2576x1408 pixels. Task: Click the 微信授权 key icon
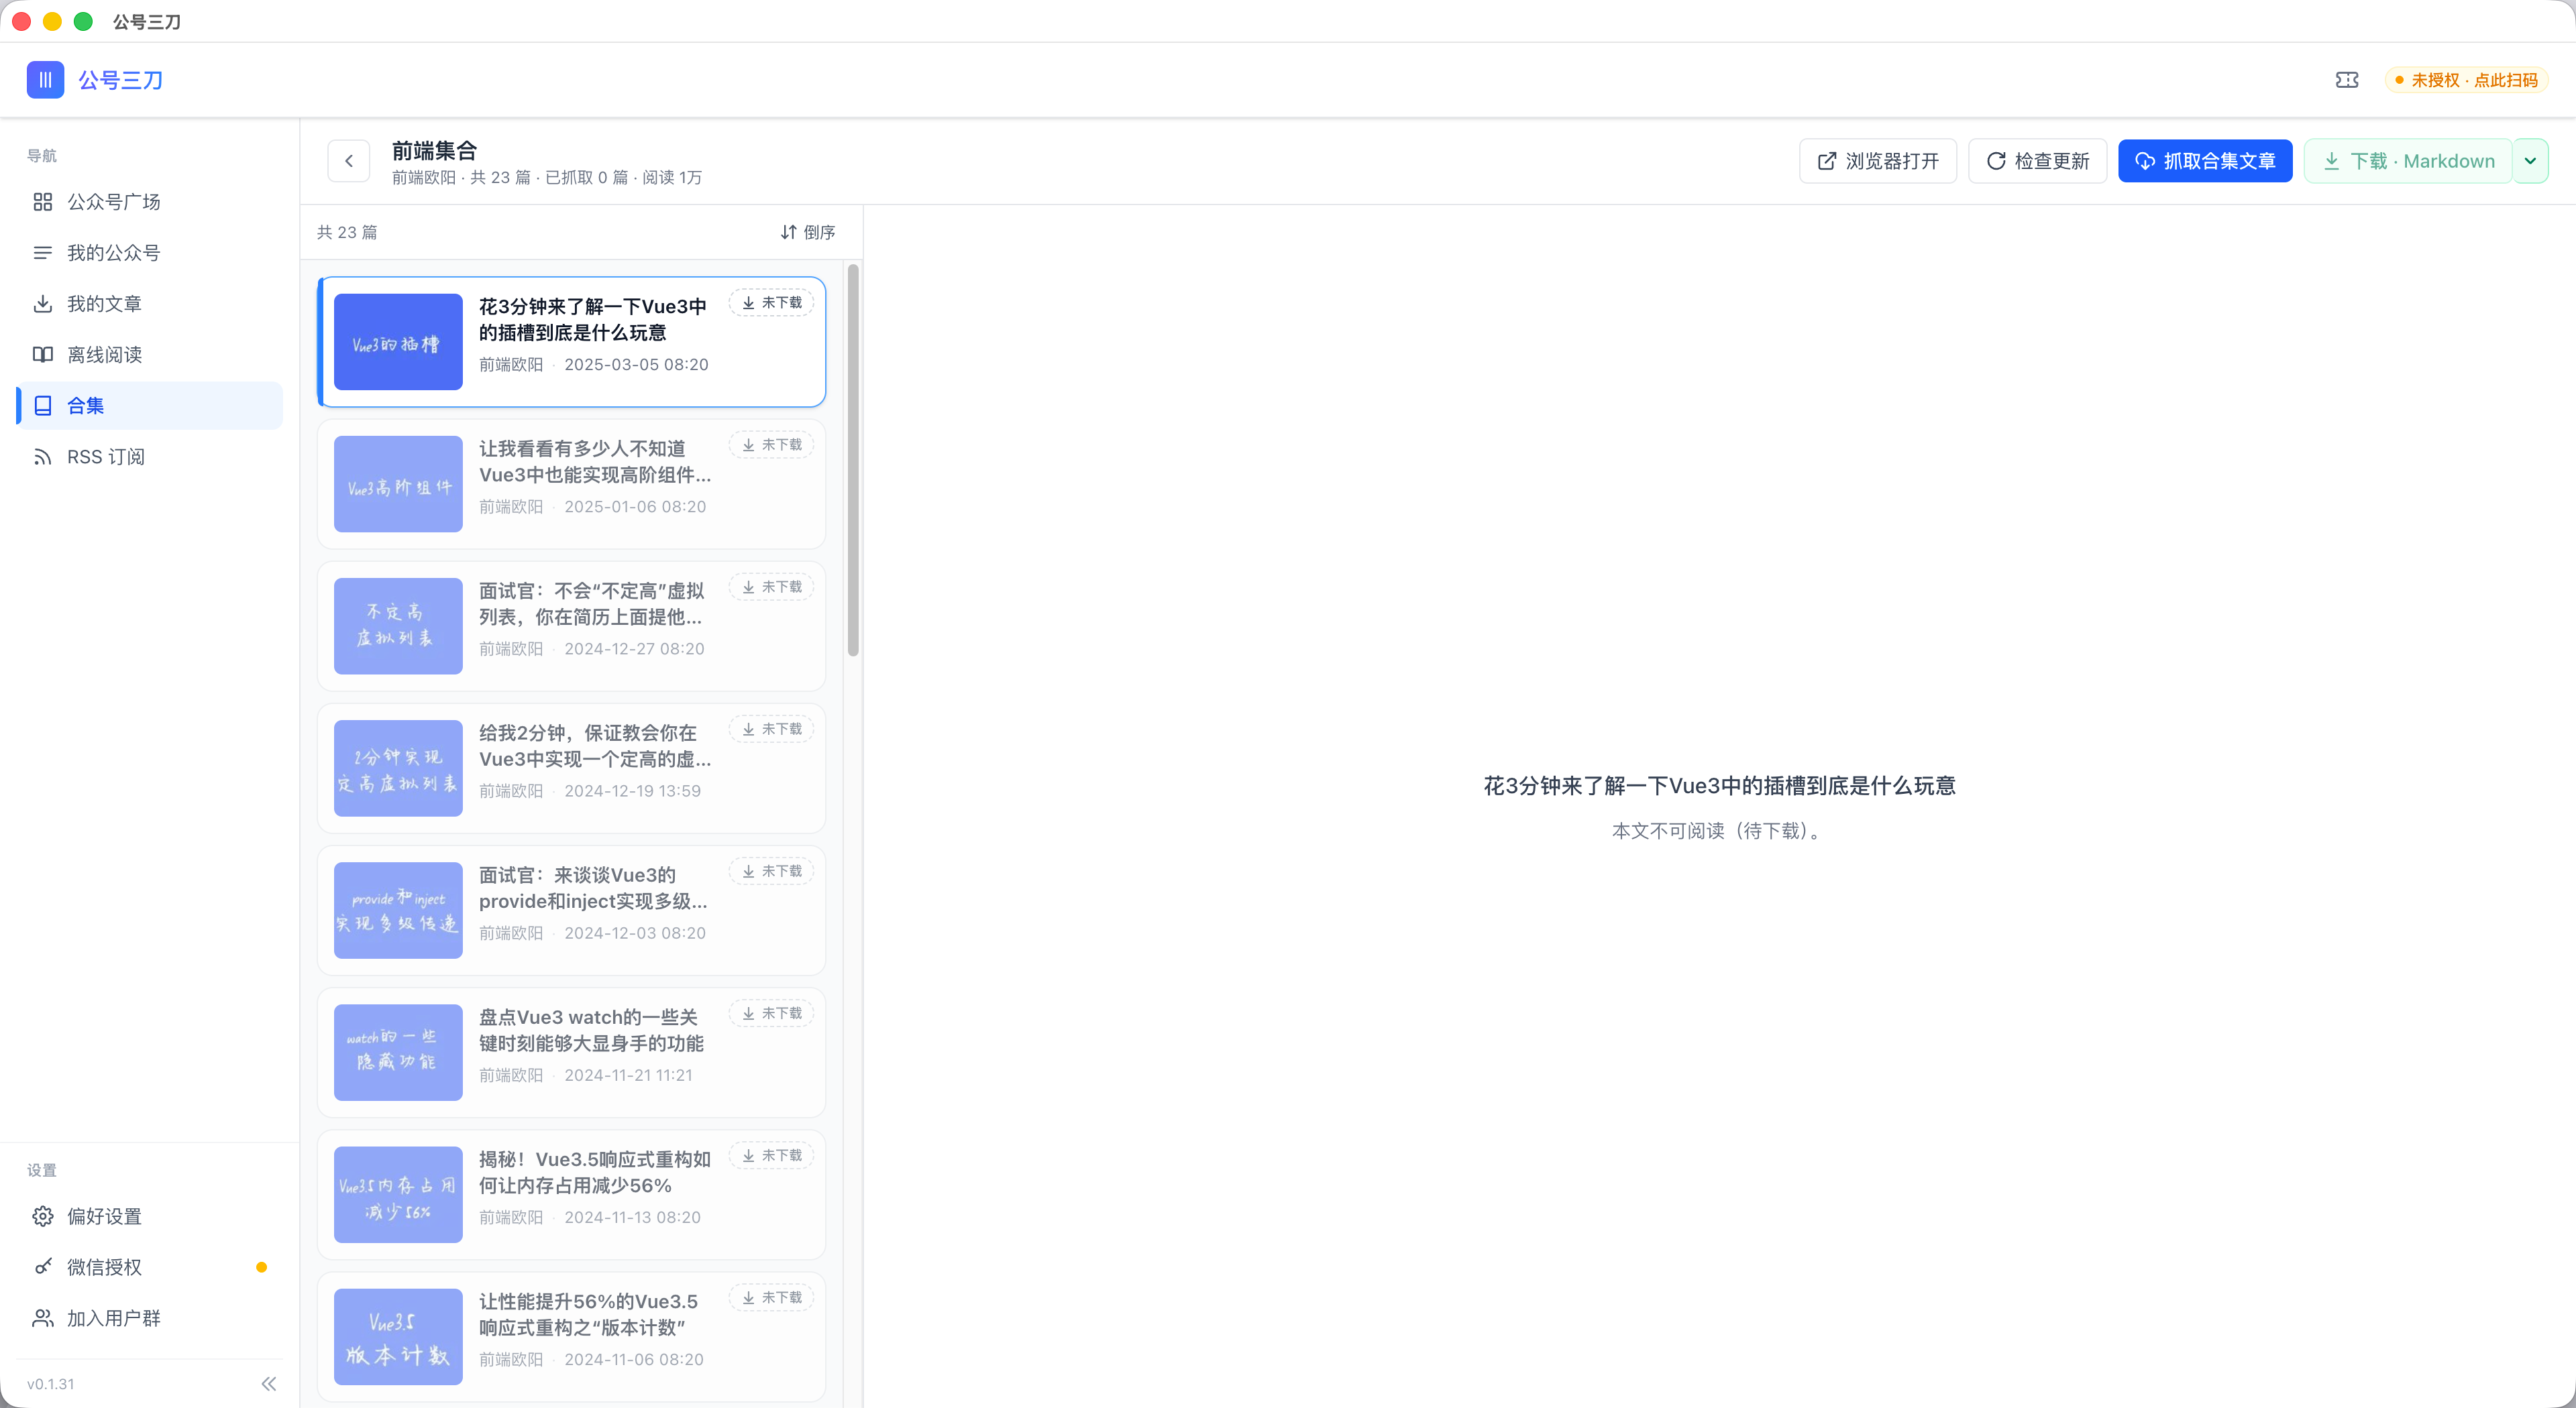click(42, 1267)
